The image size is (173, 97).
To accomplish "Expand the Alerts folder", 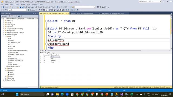I will (x=5, y=68).
